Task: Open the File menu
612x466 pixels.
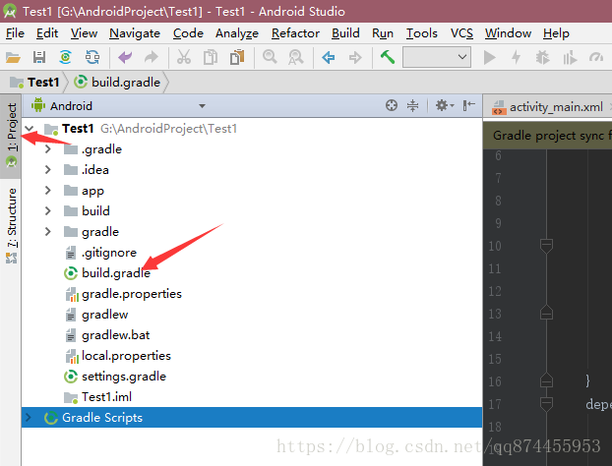Action: 15,33
